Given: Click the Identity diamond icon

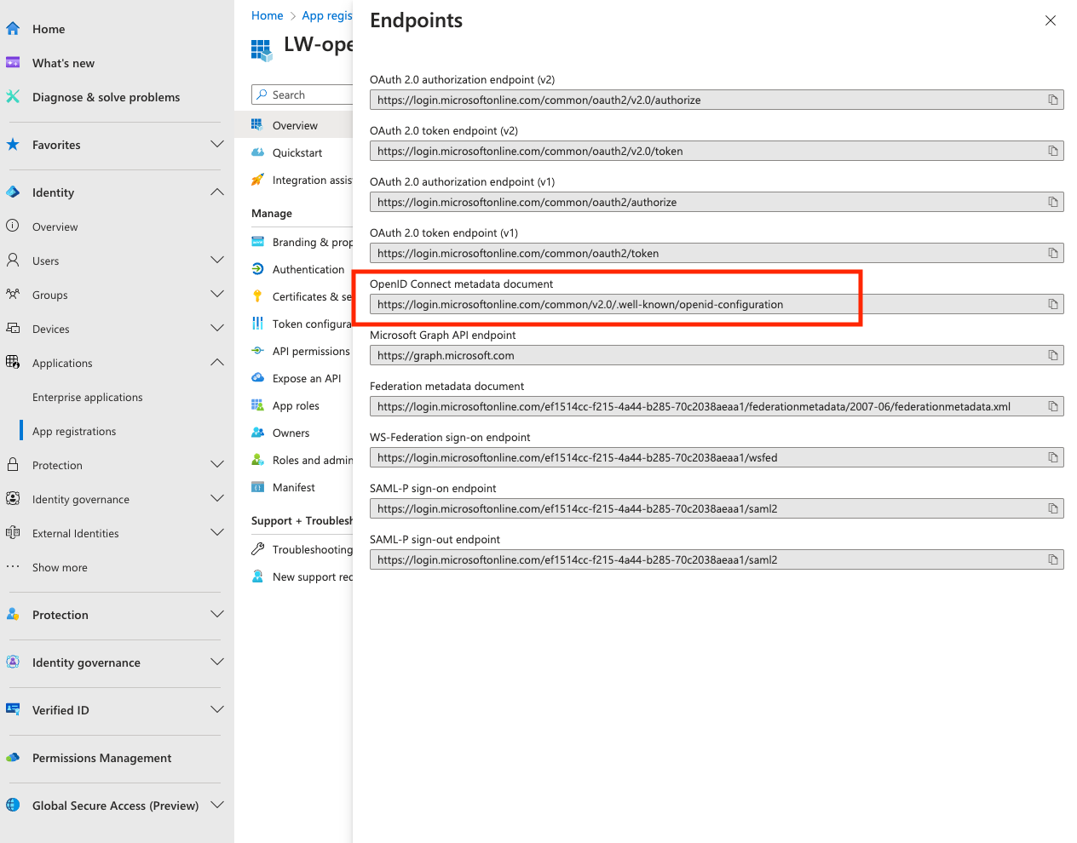Looking at the screenshot, I should (13, 192).
